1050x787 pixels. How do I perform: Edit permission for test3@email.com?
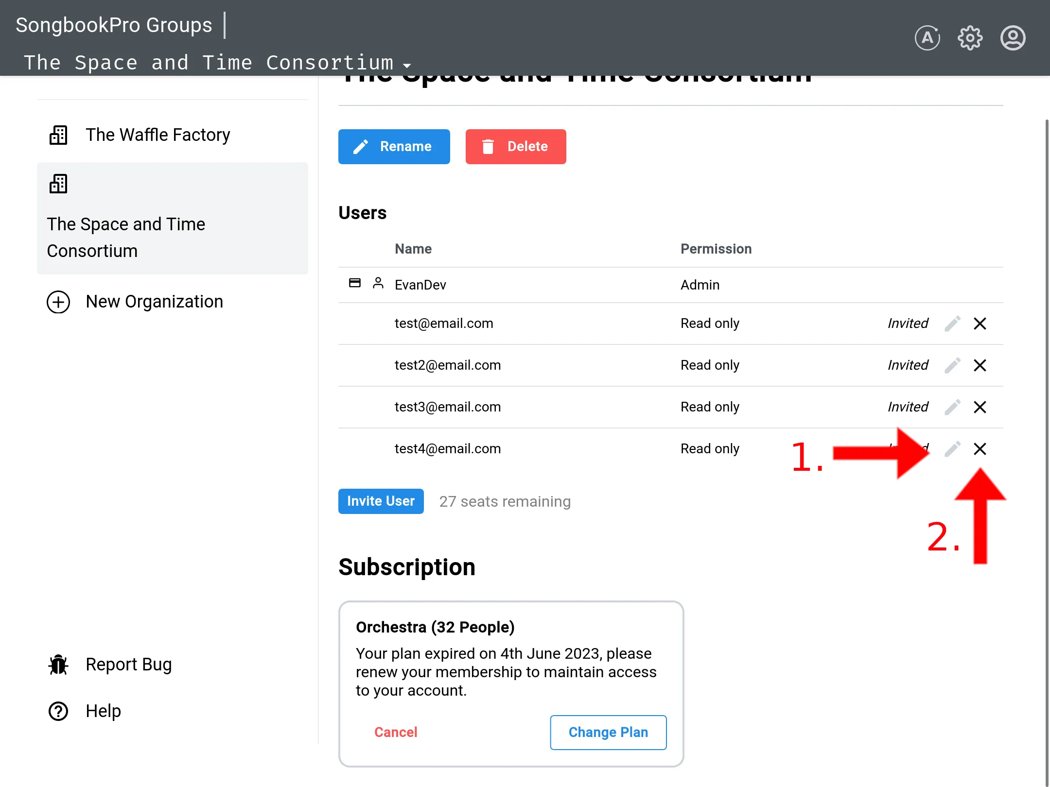952,407
